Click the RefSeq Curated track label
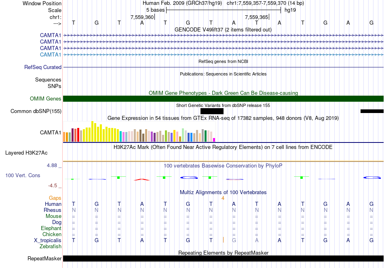This screenshot has width=384, height=268. (42, 67)
